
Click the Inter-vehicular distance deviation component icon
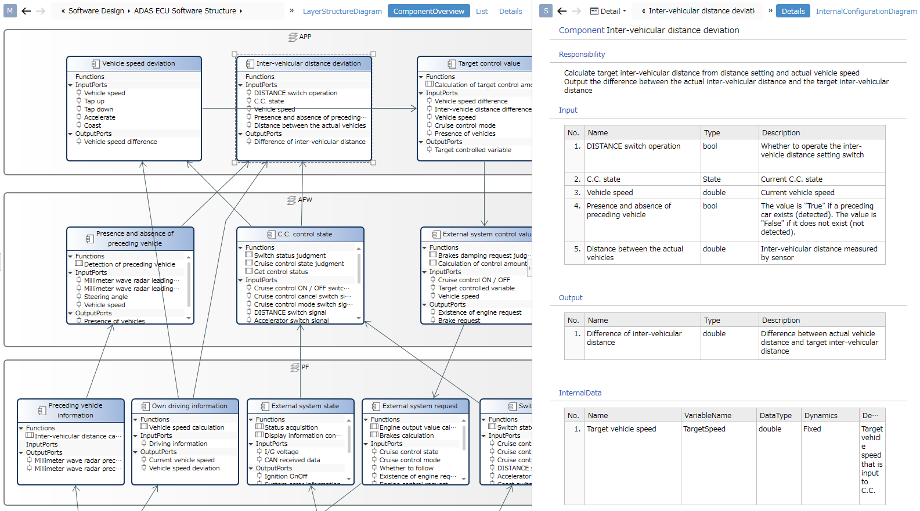[250, 64]
